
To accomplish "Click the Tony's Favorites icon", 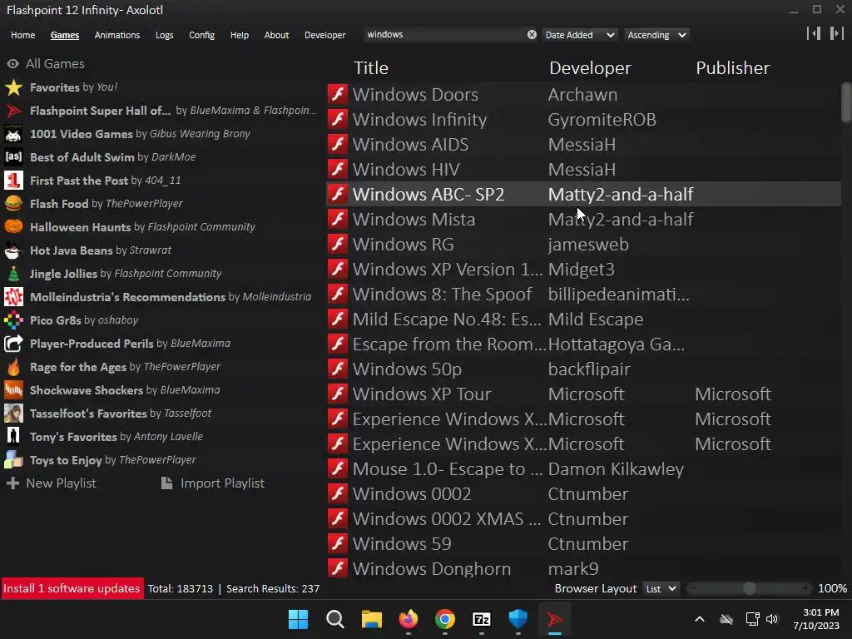I will point(13,437).
